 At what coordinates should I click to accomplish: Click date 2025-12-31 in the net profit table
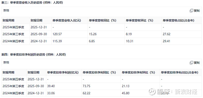click(x=36, y=79)
